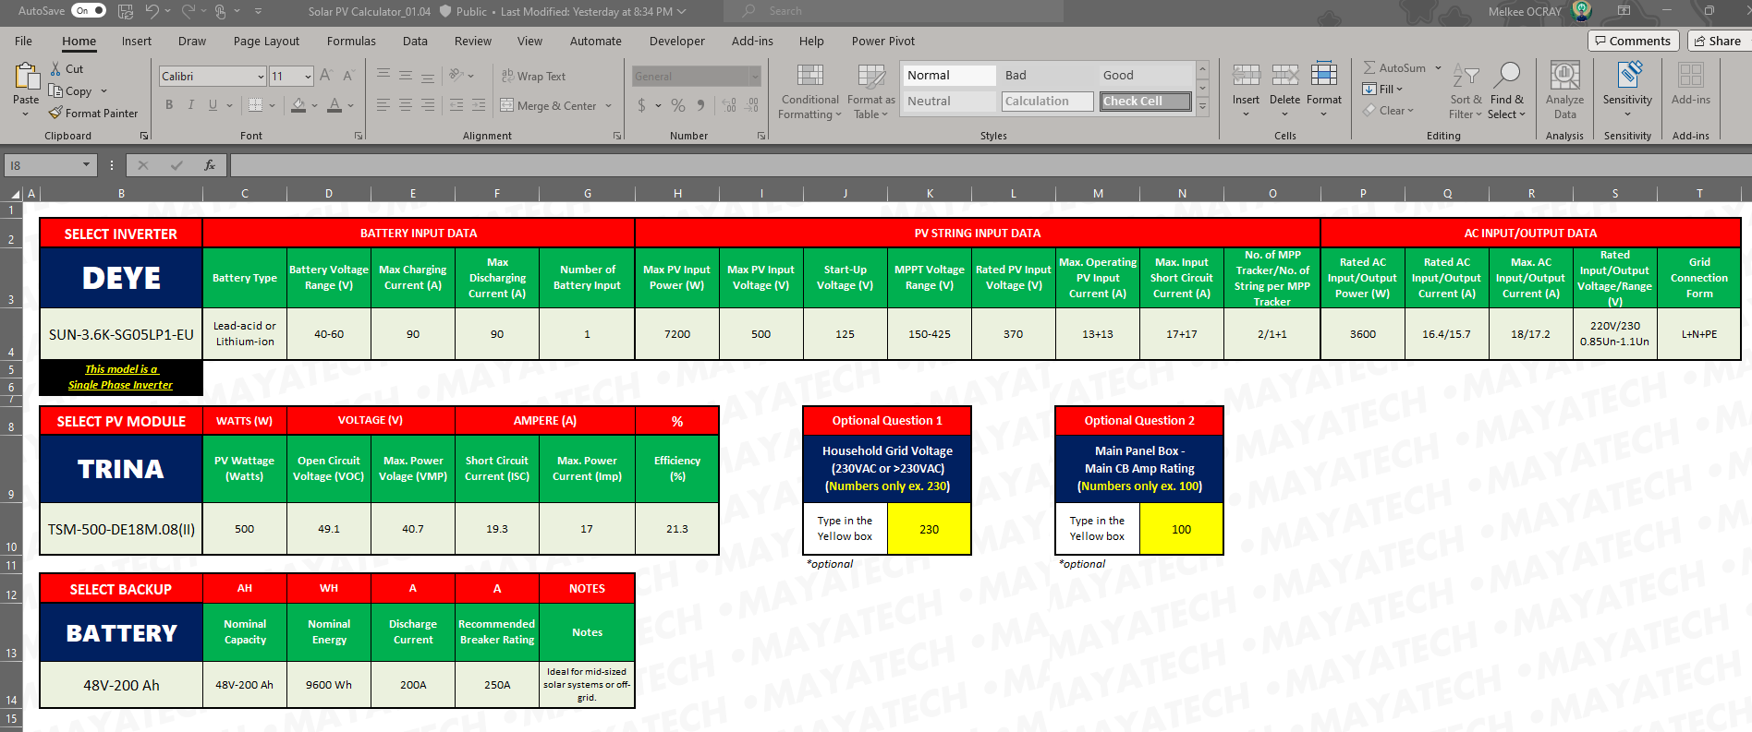Toggle middle vertical alignment
The height and width of the screenshot is (732, 1752).
[x=406, y=76]
